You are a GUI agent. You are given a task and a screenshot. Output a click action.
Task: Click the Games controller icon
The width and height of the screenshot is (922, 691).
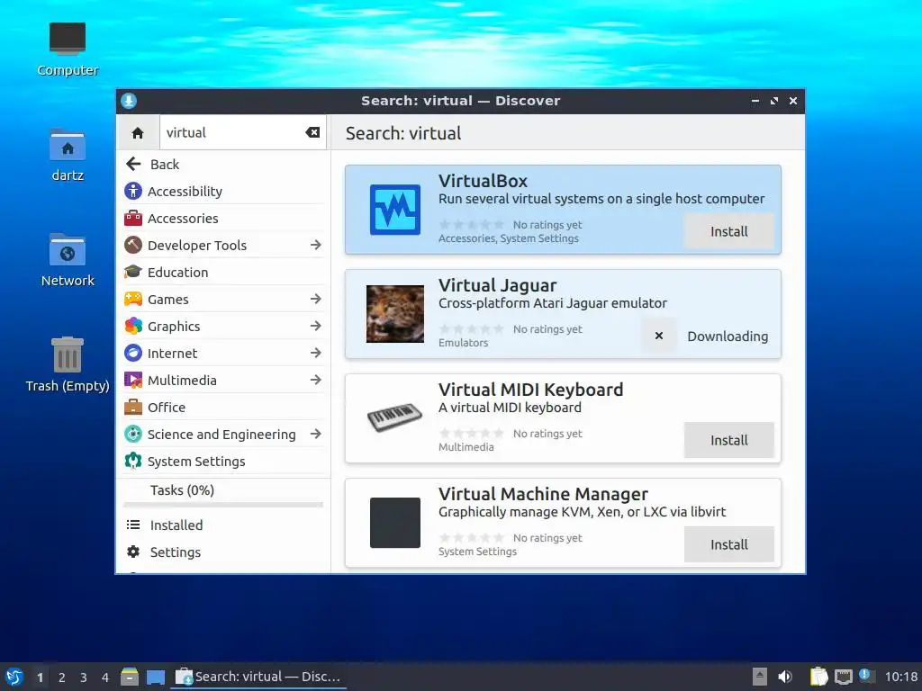[133, 299]
